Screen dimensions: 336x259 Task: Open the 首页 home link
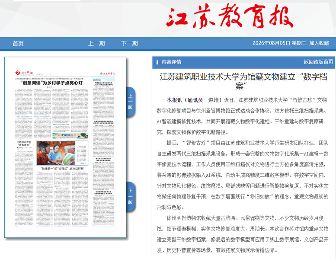pos(18,44)
